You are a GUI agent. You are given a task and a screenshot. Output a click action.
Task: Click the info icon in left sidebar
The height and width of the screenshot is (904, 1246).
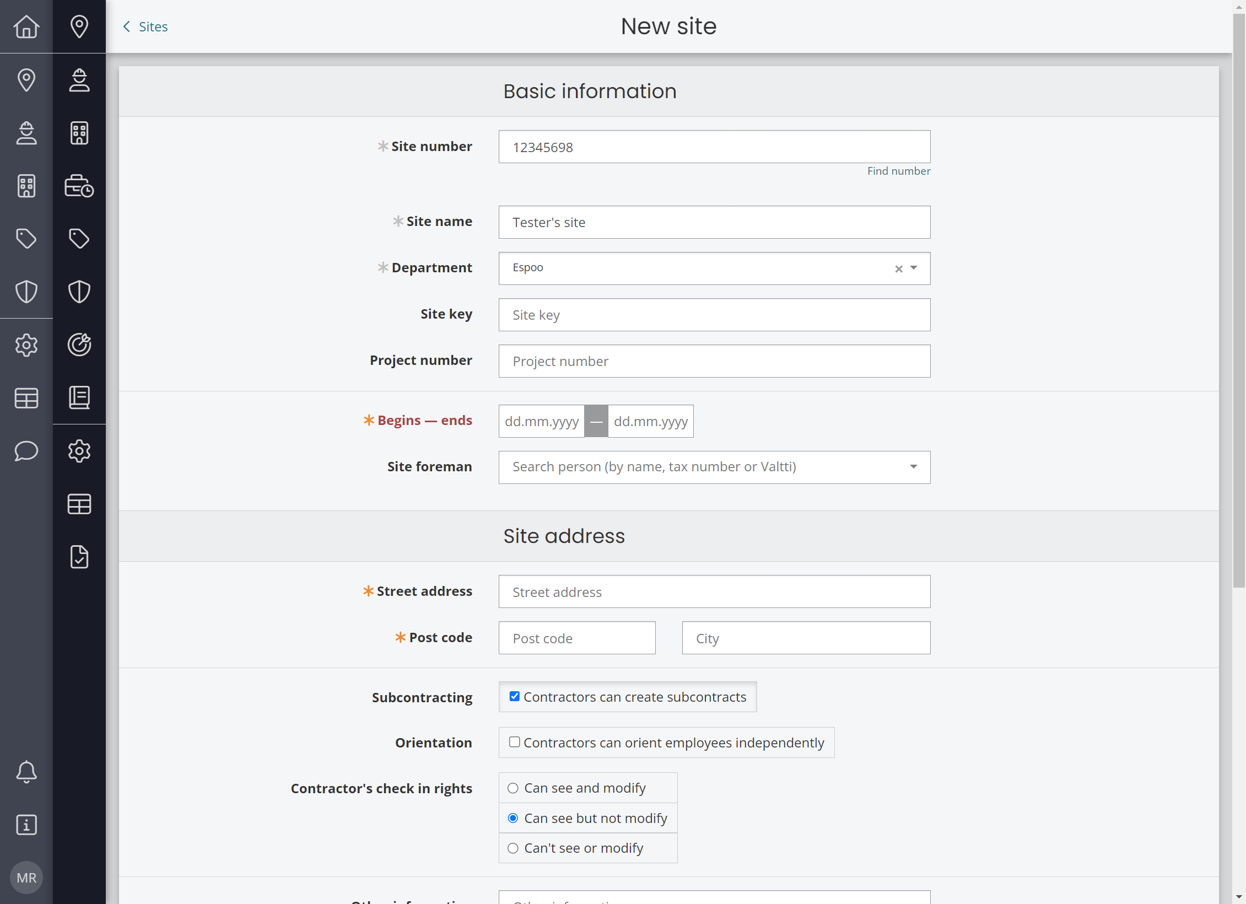(x=26, y=825)
